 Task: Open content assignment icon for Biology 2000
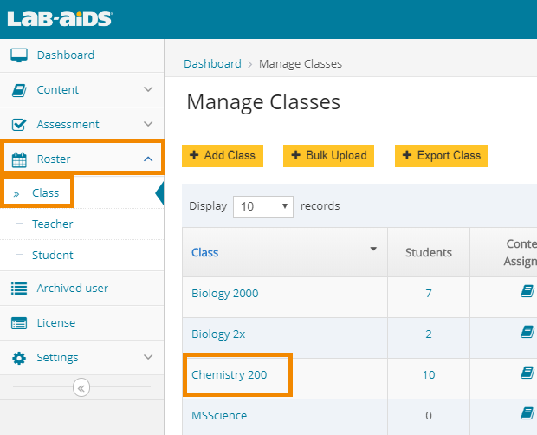tap(527, 293)
